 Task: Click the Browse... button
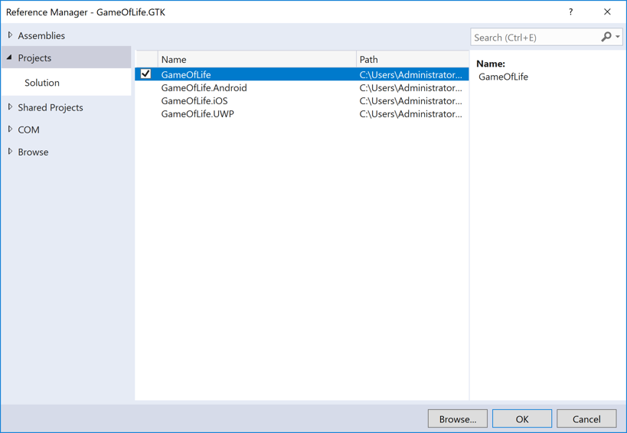click(x=458, y=419)
